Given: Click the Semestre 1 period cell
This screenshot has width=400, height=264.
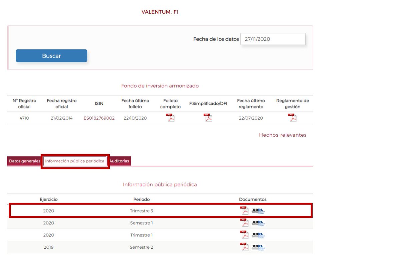Looking at the screenshot, I should (141, 223).
